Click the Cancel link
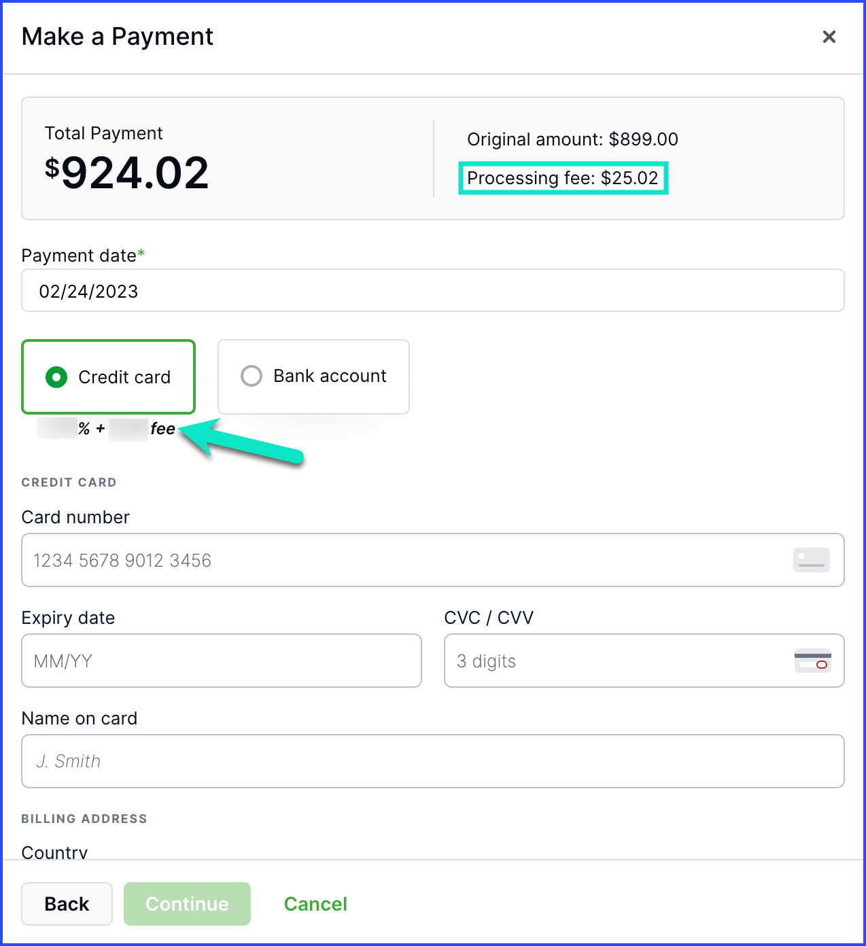 click(x=315, y=904)
